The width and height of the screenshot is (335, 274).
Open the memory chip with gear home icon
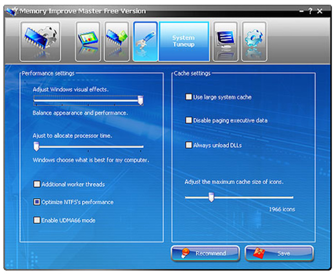(x=40, y=42)
